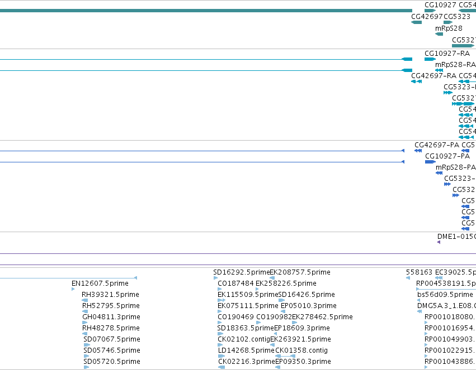Click the RP004538191 label

pos(446,283)
